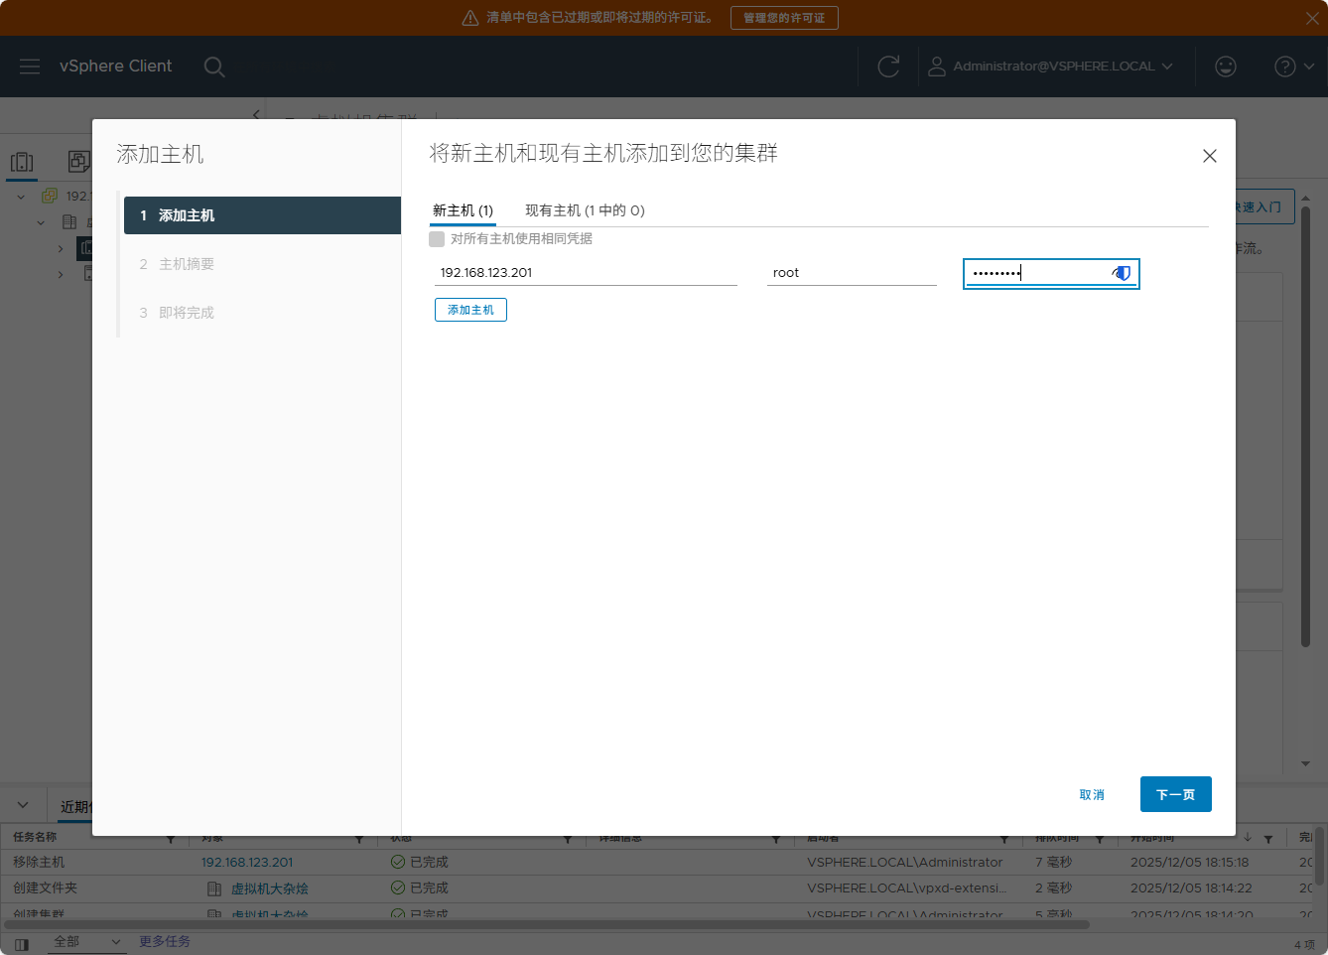Click the search magnifier in header
Image resolution: width=1328 pixels, height=955 pixels.
pyautogui.click(x=213, y=67)
